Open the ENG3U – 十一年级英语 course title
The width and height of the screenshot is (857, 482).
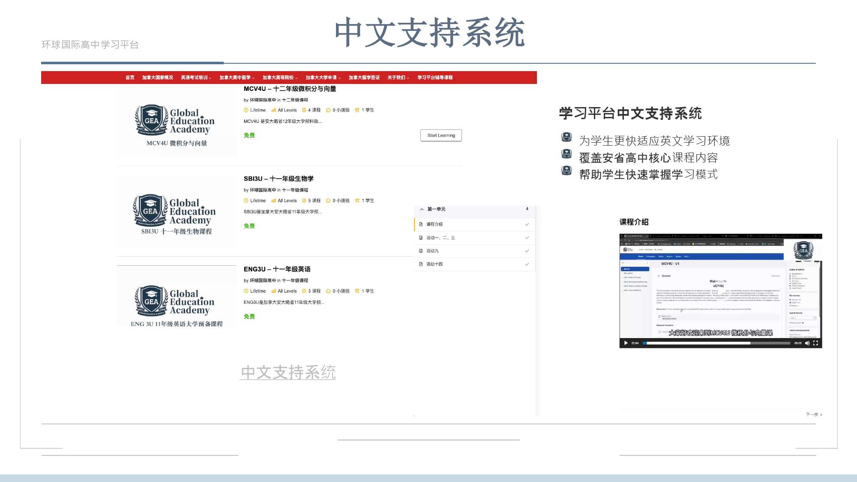277,269
